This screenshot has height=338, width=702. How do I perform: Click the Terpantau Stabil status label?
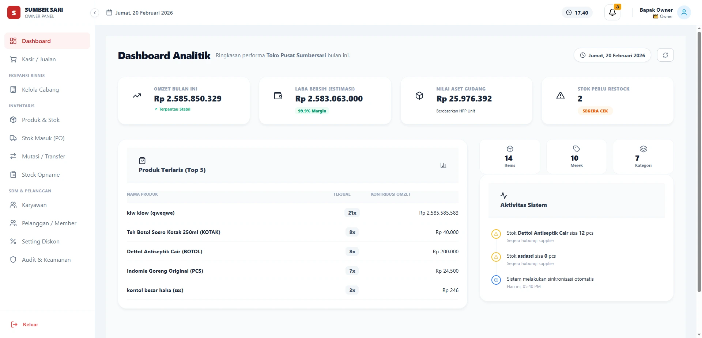(x=172, y=109)
